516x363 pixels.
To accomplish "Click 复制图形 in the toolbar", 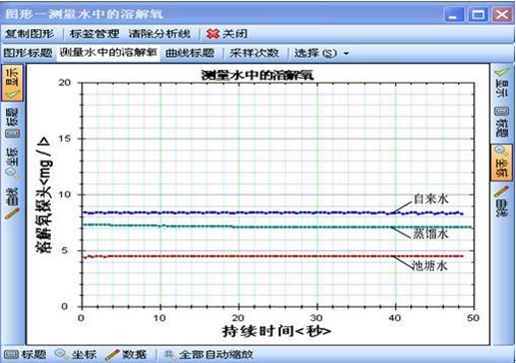I will coord(29,34).
